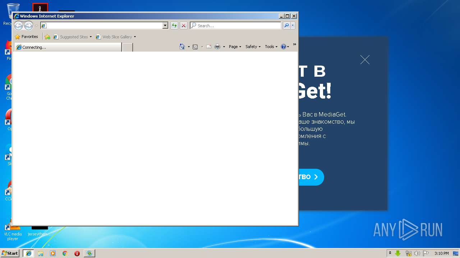The width and height of the screenshot is (460, 258).
Task: Stop loading with the red X icon
Action: click(184, 25)
